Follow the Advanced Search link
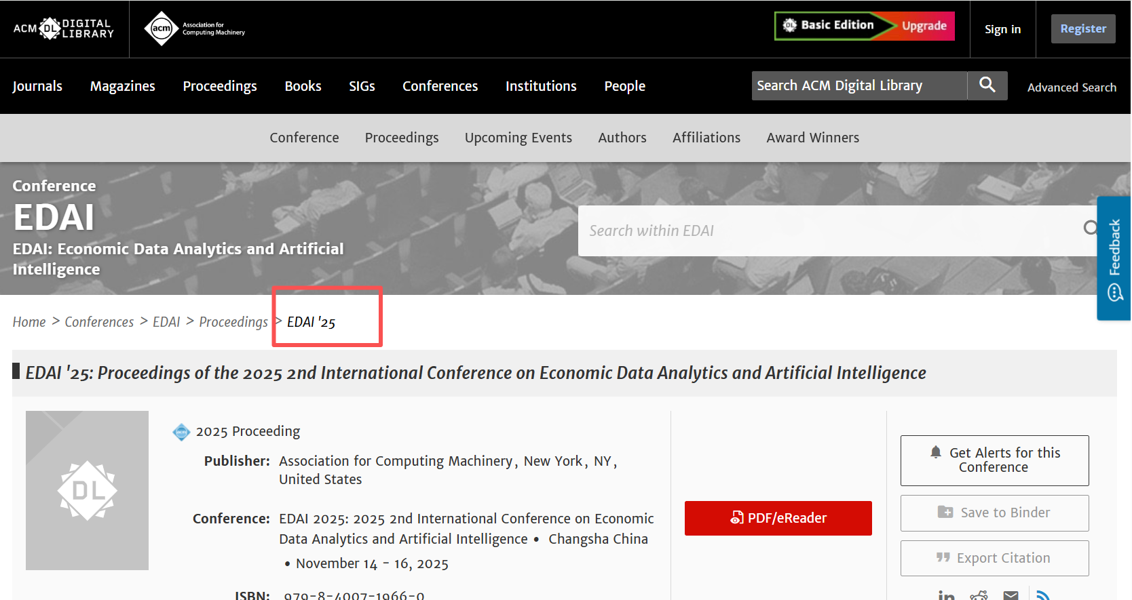This screenshot has height=600, width=1132. (1071, 87)
